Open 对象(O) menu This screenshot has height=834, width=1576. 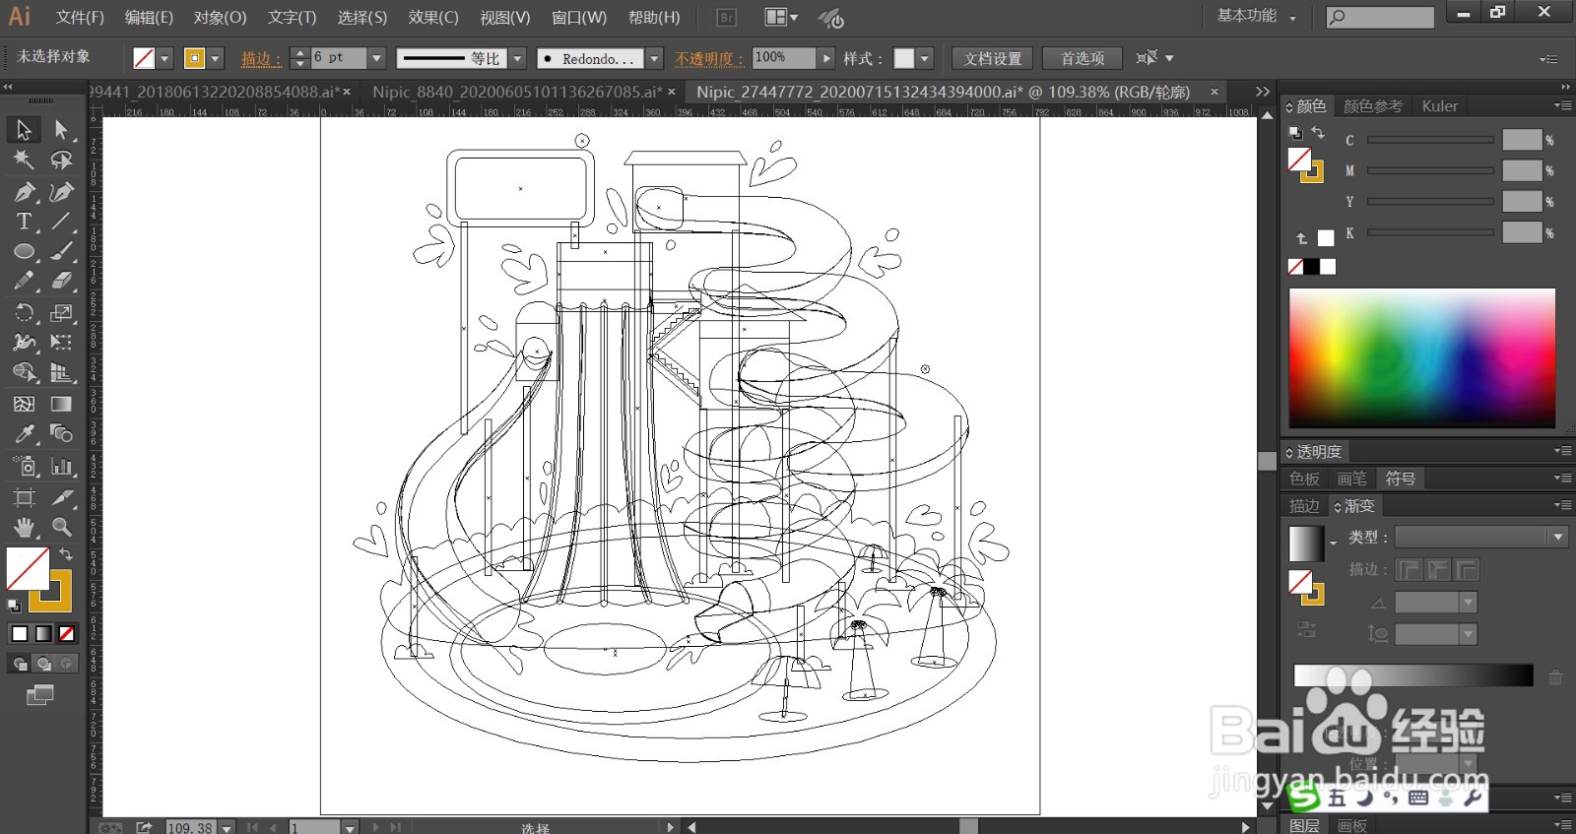220,17
